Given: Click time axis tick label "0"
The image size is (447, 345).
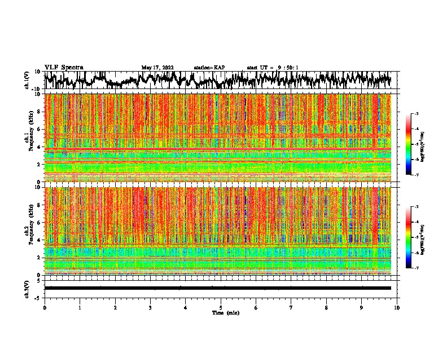Looking at the screenshot, I should [45, 308].
